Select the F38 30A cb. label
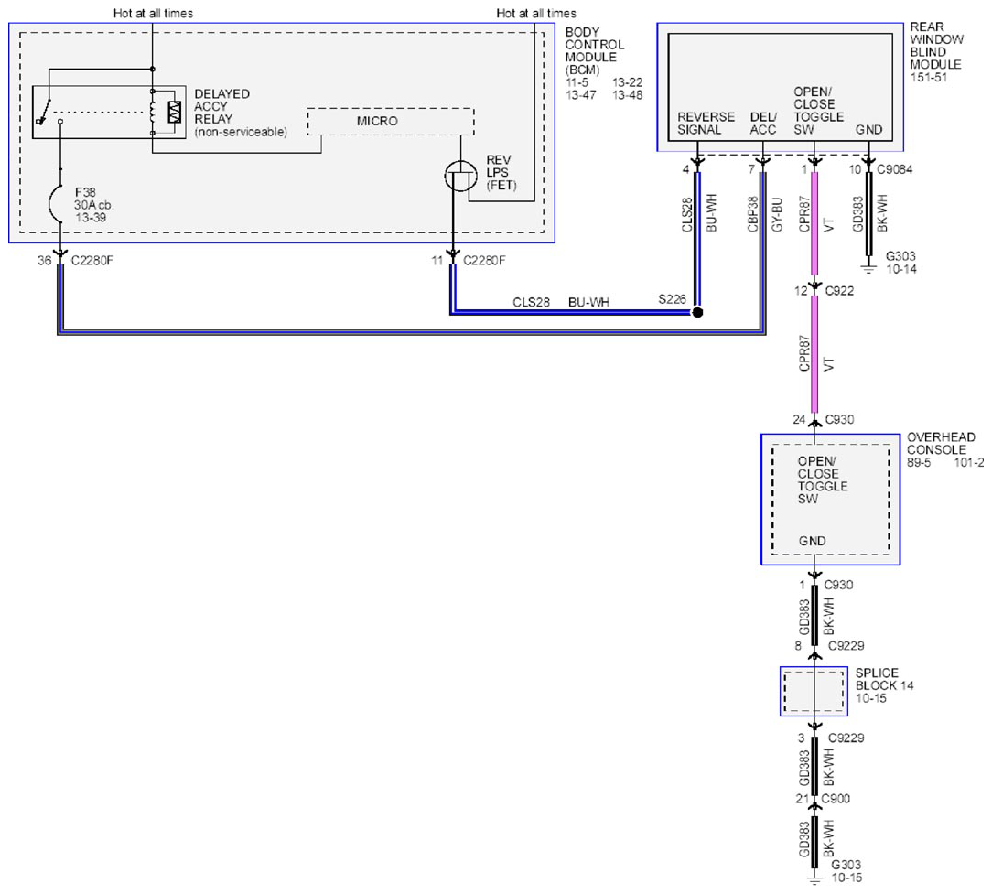 [93, 199]
